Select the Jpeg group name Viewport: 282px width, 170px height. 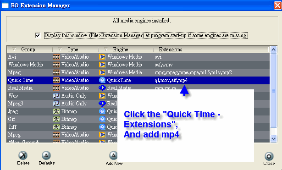tap(13, 112)
